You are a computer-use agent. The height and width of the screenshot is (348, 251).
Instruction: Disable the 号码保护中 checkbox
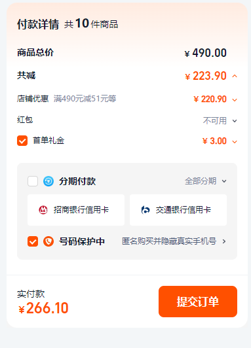(33, 241)
